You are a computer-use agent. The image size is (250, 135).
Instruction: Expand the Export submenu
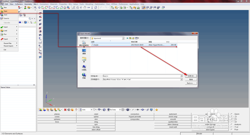9,39
